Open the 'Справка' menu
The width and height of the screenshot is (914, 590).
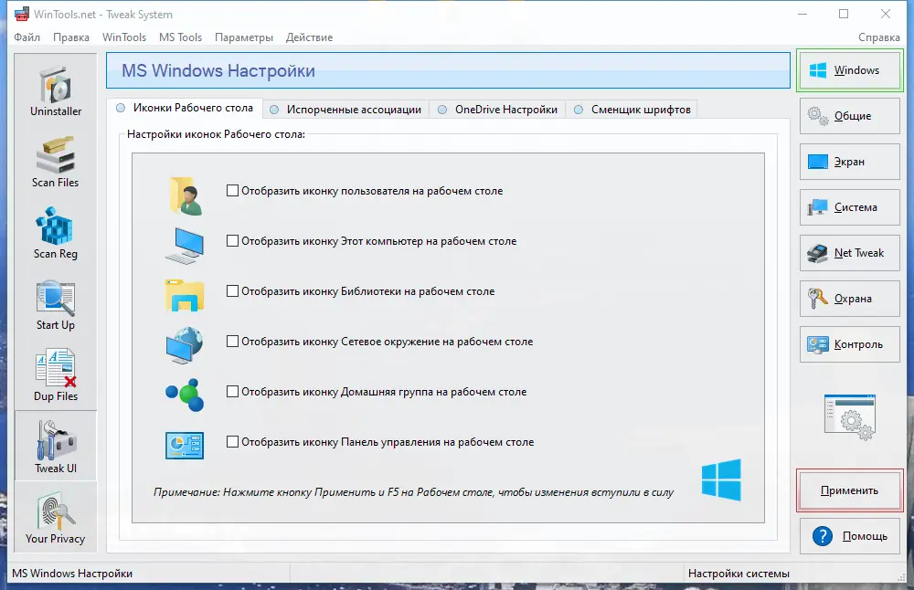[878, 37]
